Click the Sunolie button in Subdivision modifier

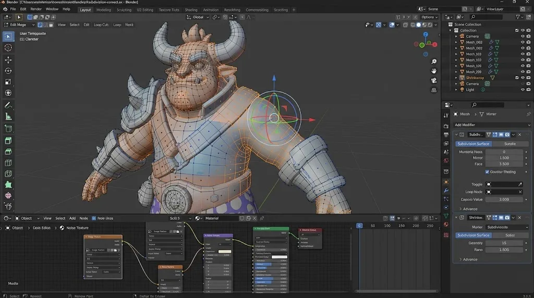(x=510, y=144)
